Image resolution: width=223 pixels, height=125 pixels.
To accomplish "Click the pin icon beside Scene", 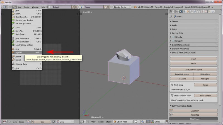I will point(171,16).
